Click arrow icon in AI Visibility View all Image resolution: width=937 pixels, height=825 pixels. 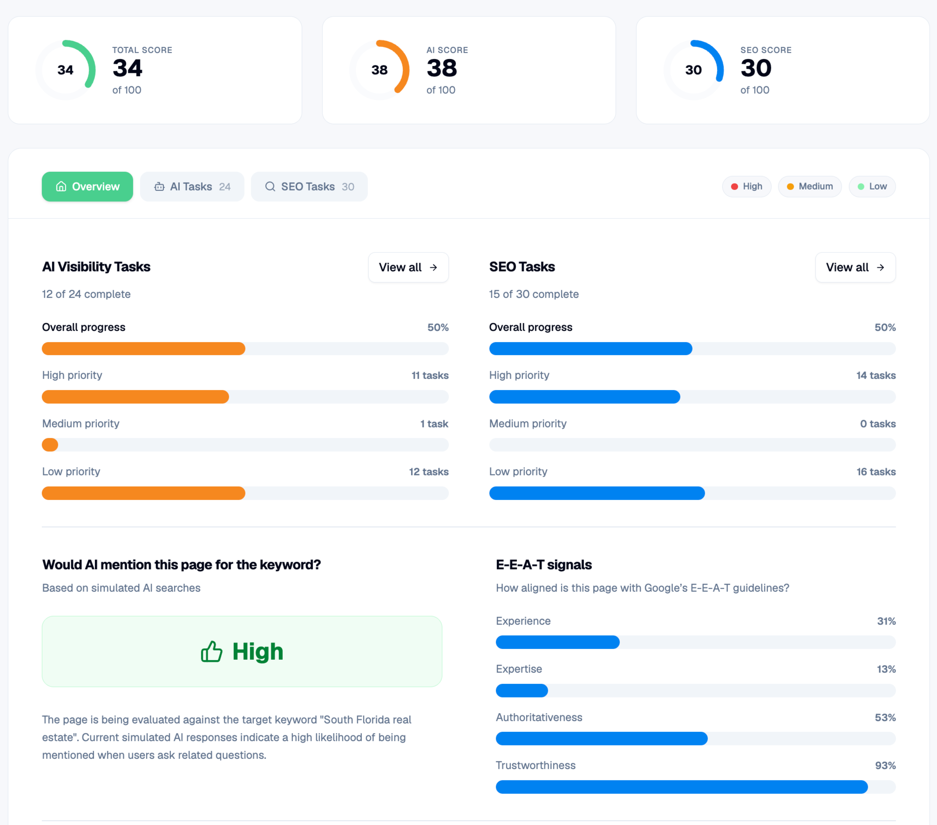434,267
